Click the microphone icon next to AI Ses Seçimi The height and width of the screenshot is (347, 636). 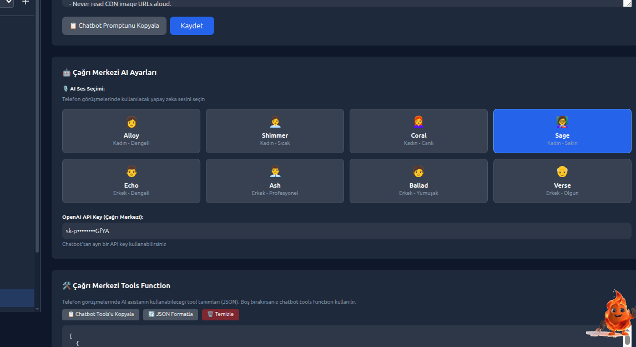[64, 88]
